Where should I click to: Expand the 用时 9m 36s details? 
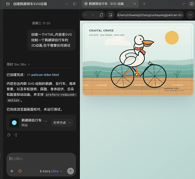pyautogui.click(x=18, y=64)
